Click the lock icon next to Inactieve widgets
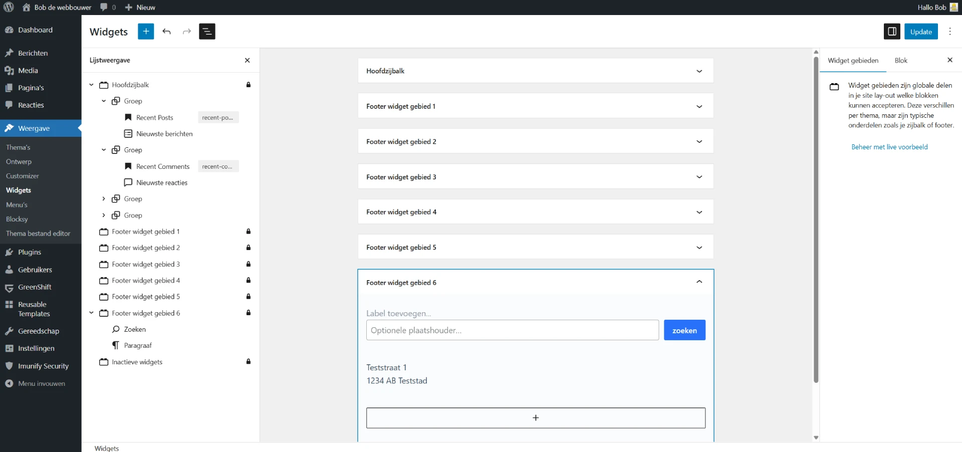Viewport: 962px width, 452px height. tap(249, 362)
